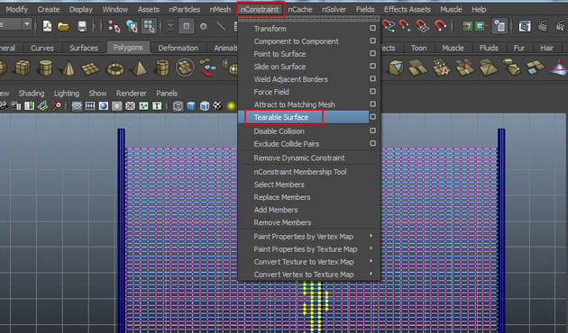Create a polygon pipe from shelf

(x=162, y=68)
